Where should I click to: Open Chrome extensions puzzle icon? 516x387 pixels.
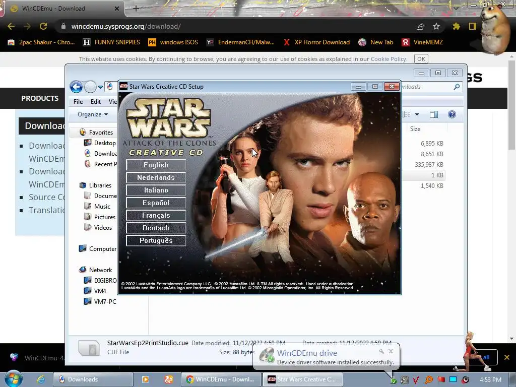(x=456, y=26)
